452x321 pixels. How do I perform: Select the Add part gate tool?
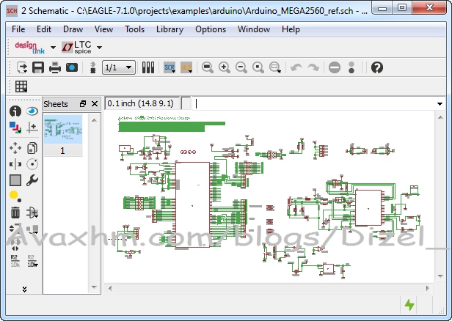pyautogui.click(x=32, y=213)
